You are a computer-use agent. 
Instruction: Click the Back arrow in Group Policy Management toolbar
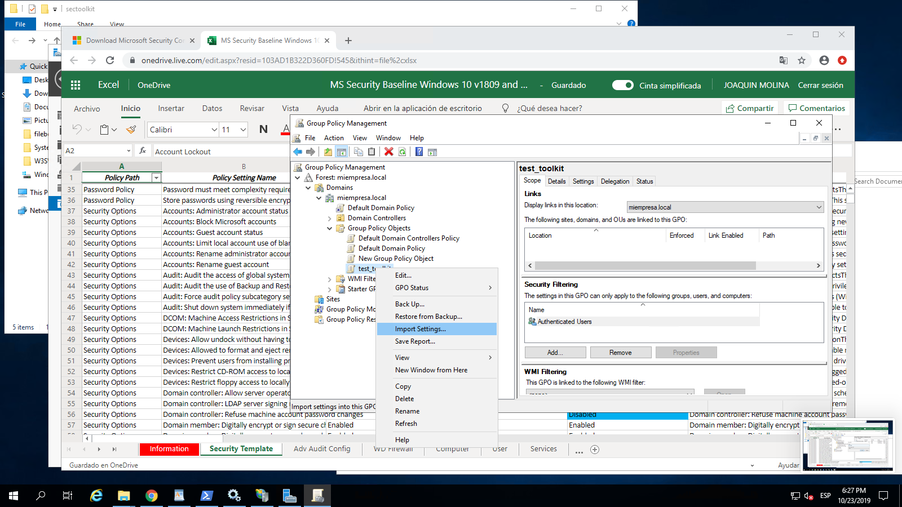pyautogui.click(x=298, y=152)
